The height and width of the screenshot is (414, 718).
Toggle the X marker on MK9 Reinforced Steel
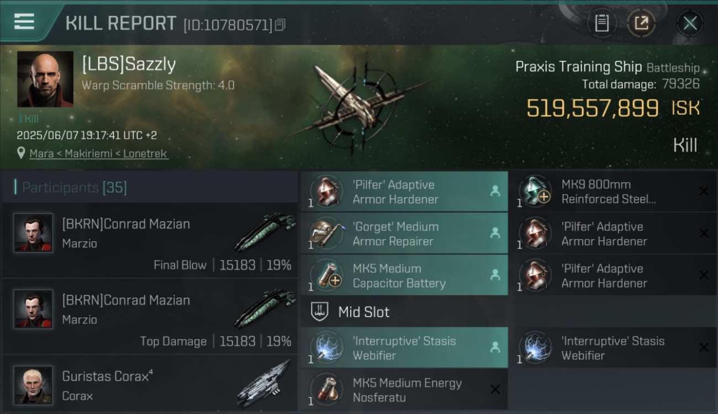(704, 192)
